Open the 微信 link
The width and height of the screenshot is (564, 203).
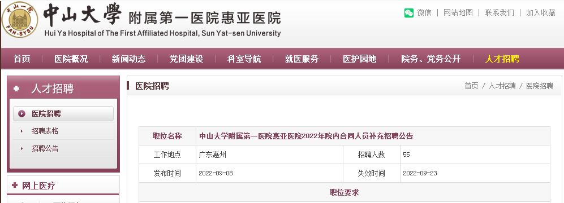point(424,13)
